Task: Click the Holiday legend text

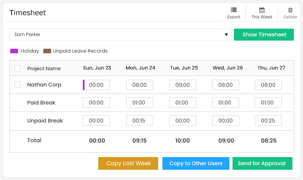Action: [30, 51]
